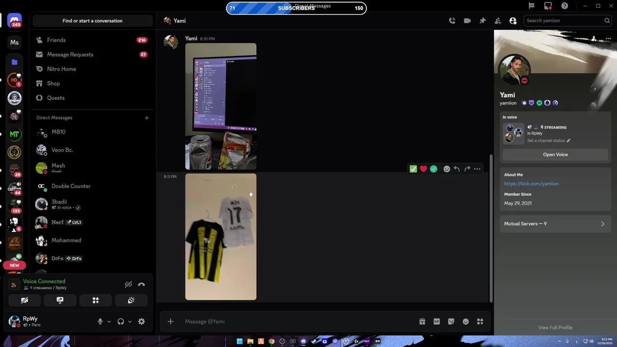
Task: Open the Mesh conversation
Action: point(93,168)
